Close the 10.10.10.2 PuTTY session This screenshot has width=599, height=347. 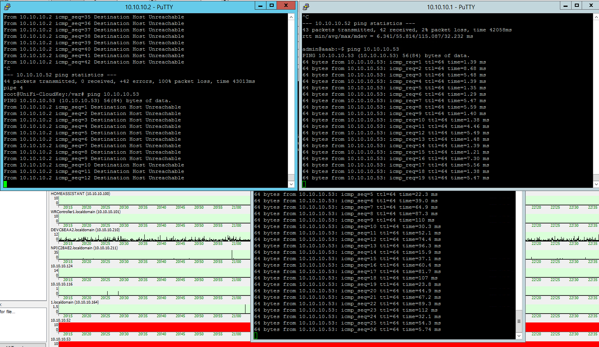[286, 6]
